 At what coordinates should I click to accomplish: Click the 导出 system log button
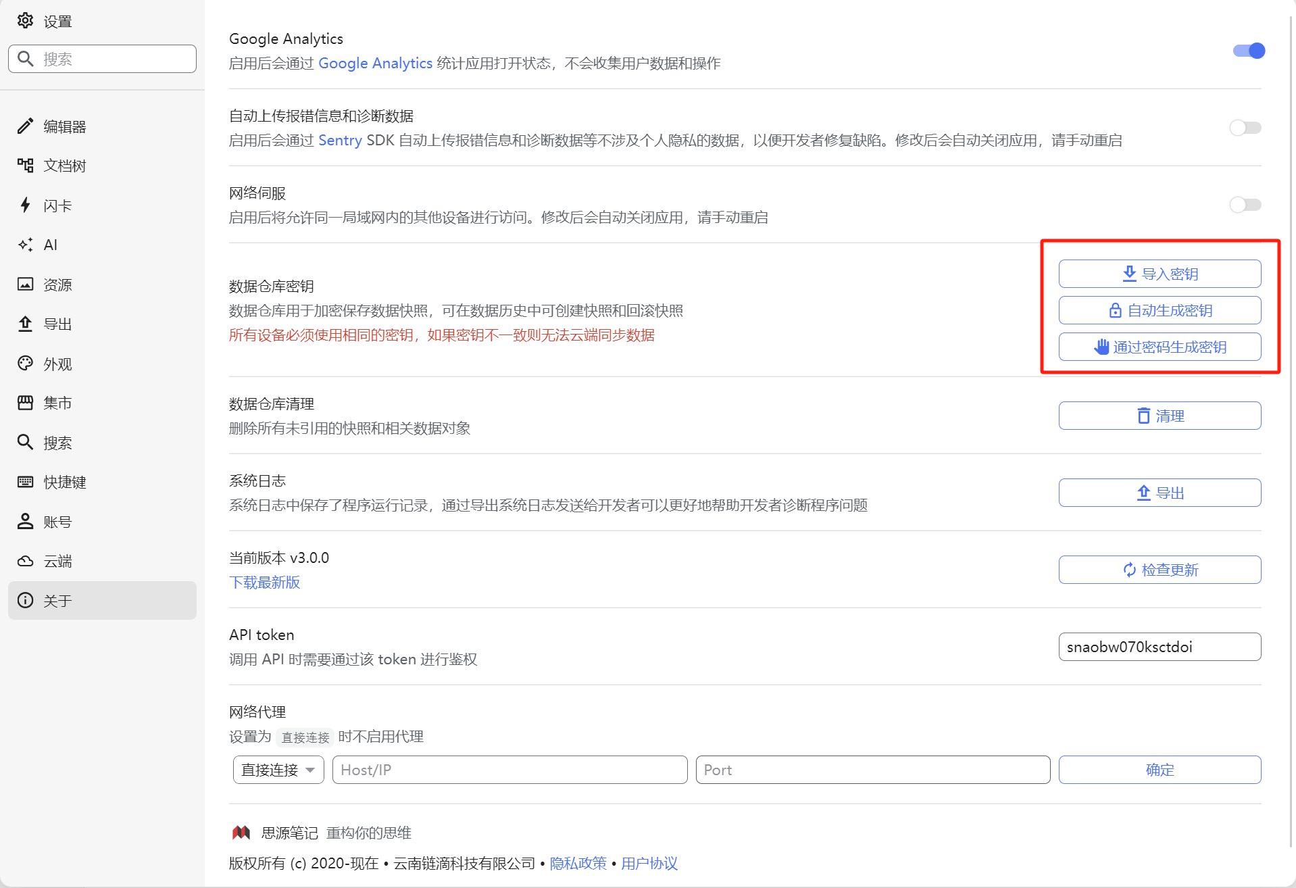coord(1160,493)
